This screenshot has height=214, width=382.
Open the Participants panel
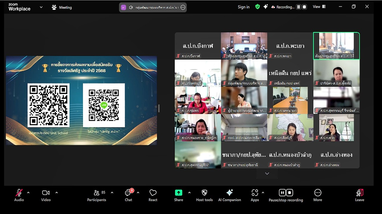(96, 195)
